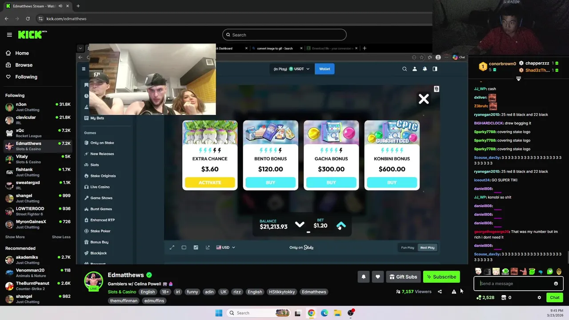Image resolution: width=569 pixels, height=320 pixels.
Task: Open clavicular's channel in Following list
Action: [38, 120]
